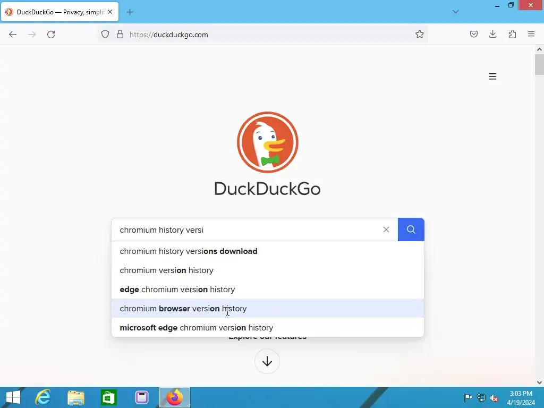Choose 'edge chromium version history' suggestion

click(268, 290)
